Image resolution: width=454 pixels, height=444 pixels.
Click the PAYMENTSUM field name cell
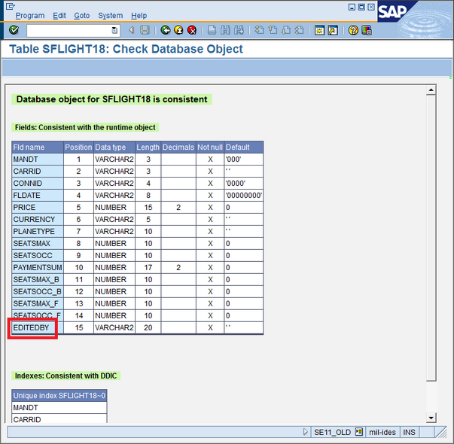point(38,267)
